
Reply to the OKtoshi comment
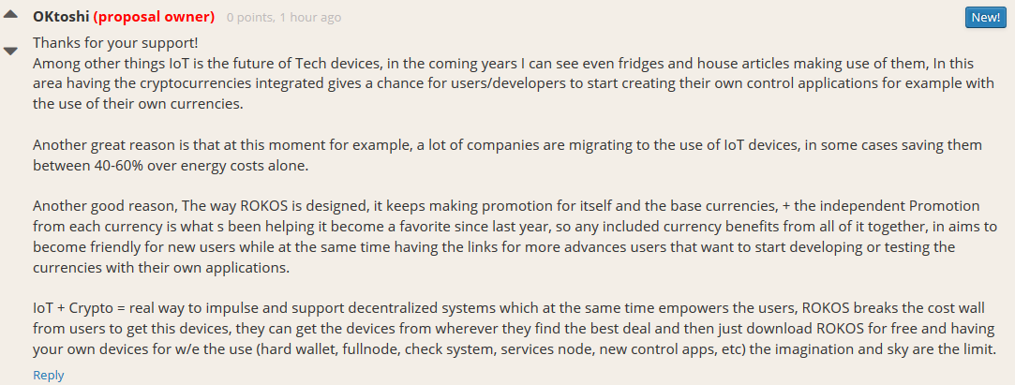pos(49,376)
